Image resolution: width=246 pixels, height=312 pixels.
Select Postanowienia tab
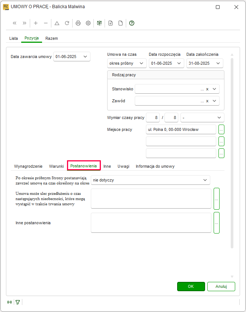click(83, 166)
